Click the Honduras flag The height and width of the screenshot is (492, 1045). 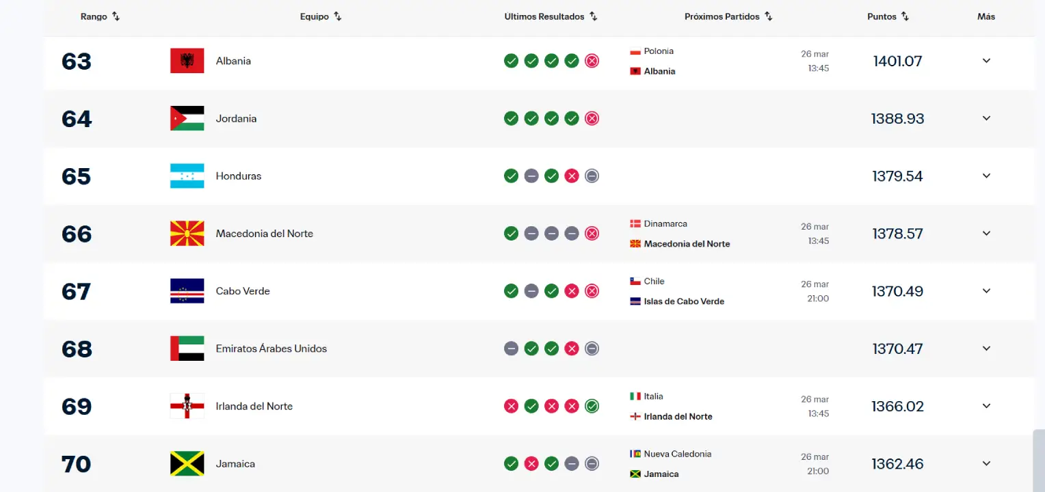pyautogui.click(x=187, y=176)
